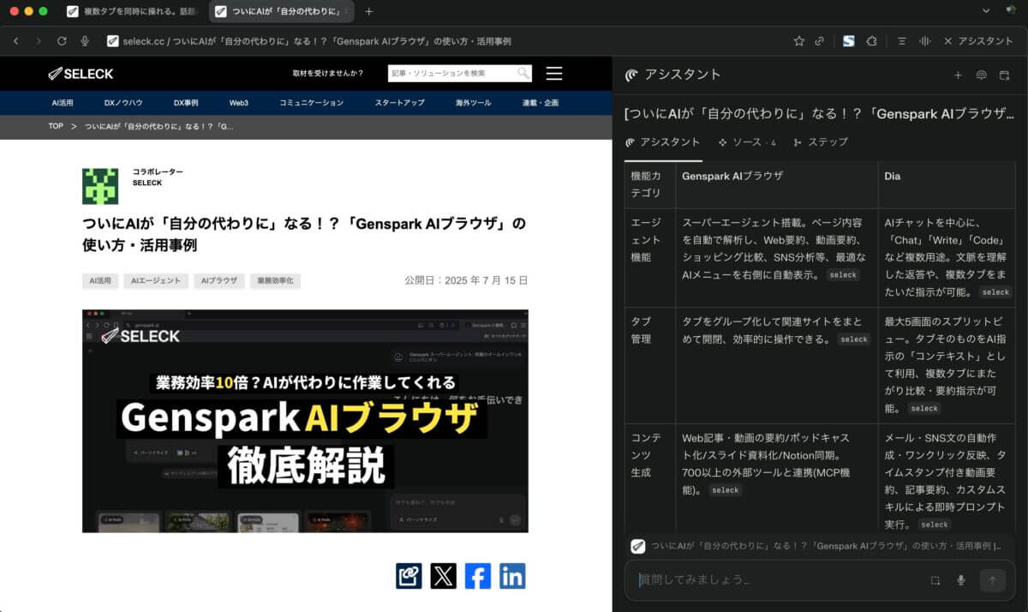
Task: Click the 取材を受けませんか？ link
Action: pos(327,74)
